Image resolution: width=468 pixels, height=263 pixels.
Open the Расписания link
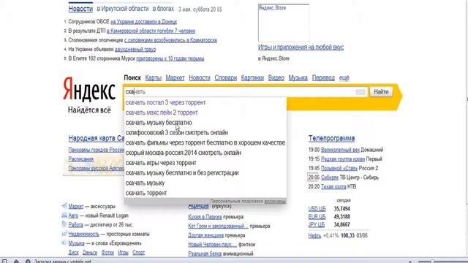81,159
